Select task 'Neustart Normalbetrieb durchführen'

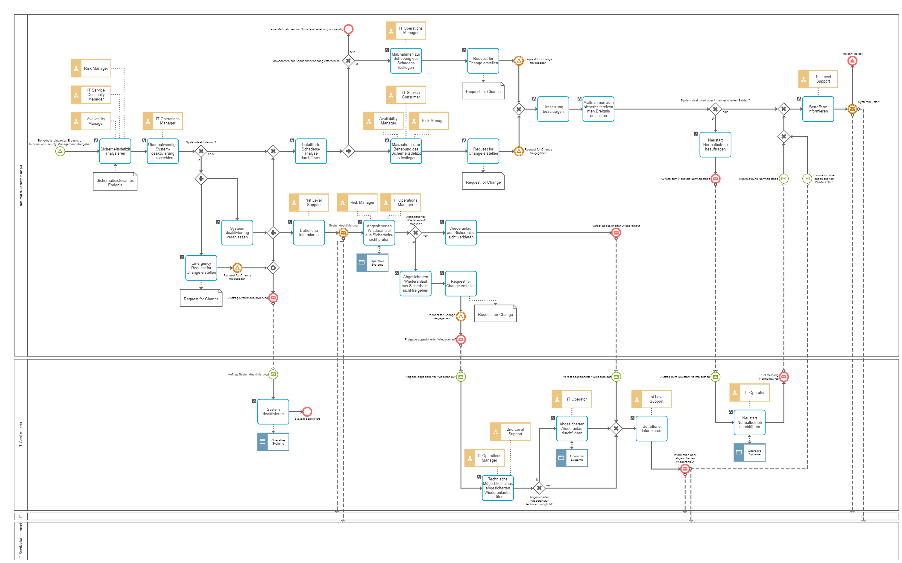pos(749,422)
